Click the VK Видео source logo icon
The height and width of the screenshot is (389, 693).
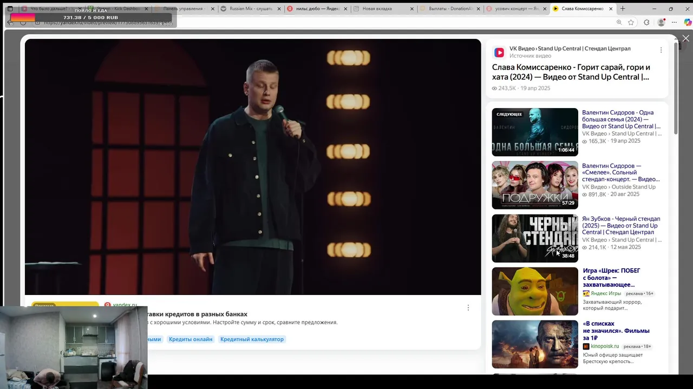pos(499,52)
